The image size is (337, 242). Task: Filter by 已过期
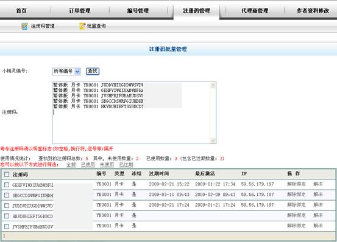pyautogui.click(x=126, y=165)
